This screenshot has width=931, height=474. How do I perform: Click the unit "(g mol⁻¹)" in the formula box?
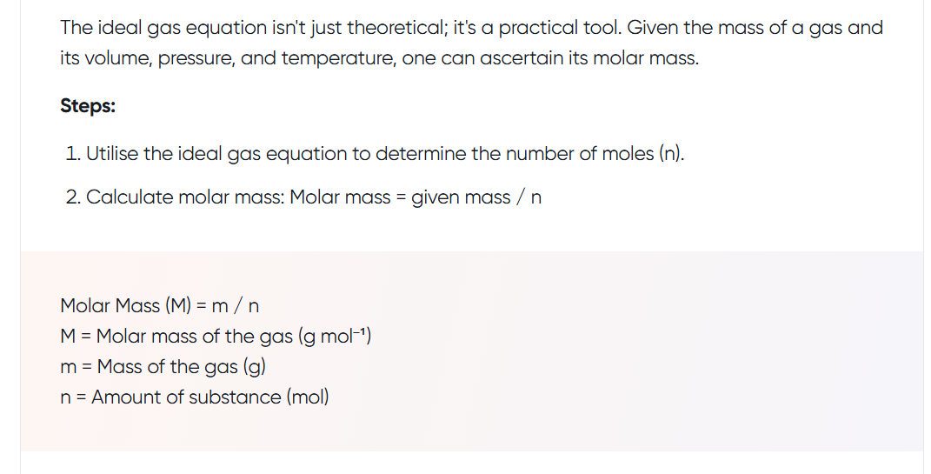coord(335,336)
